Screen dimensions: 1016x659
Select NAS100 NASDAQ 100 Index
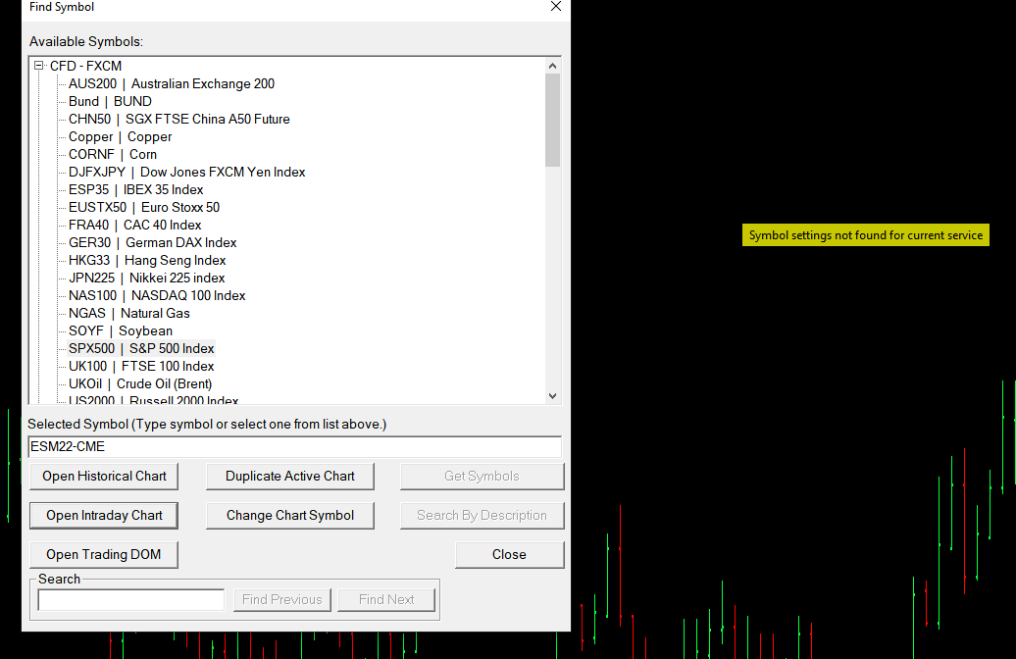(157, 295)
